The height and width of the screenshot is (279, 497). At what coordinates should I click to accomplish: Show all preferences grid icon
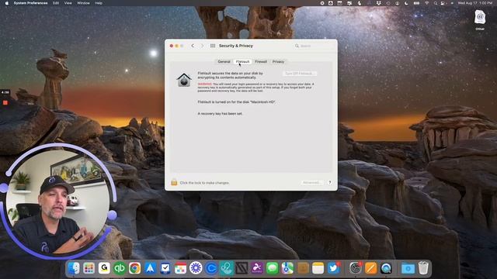(x=213, y=46)
